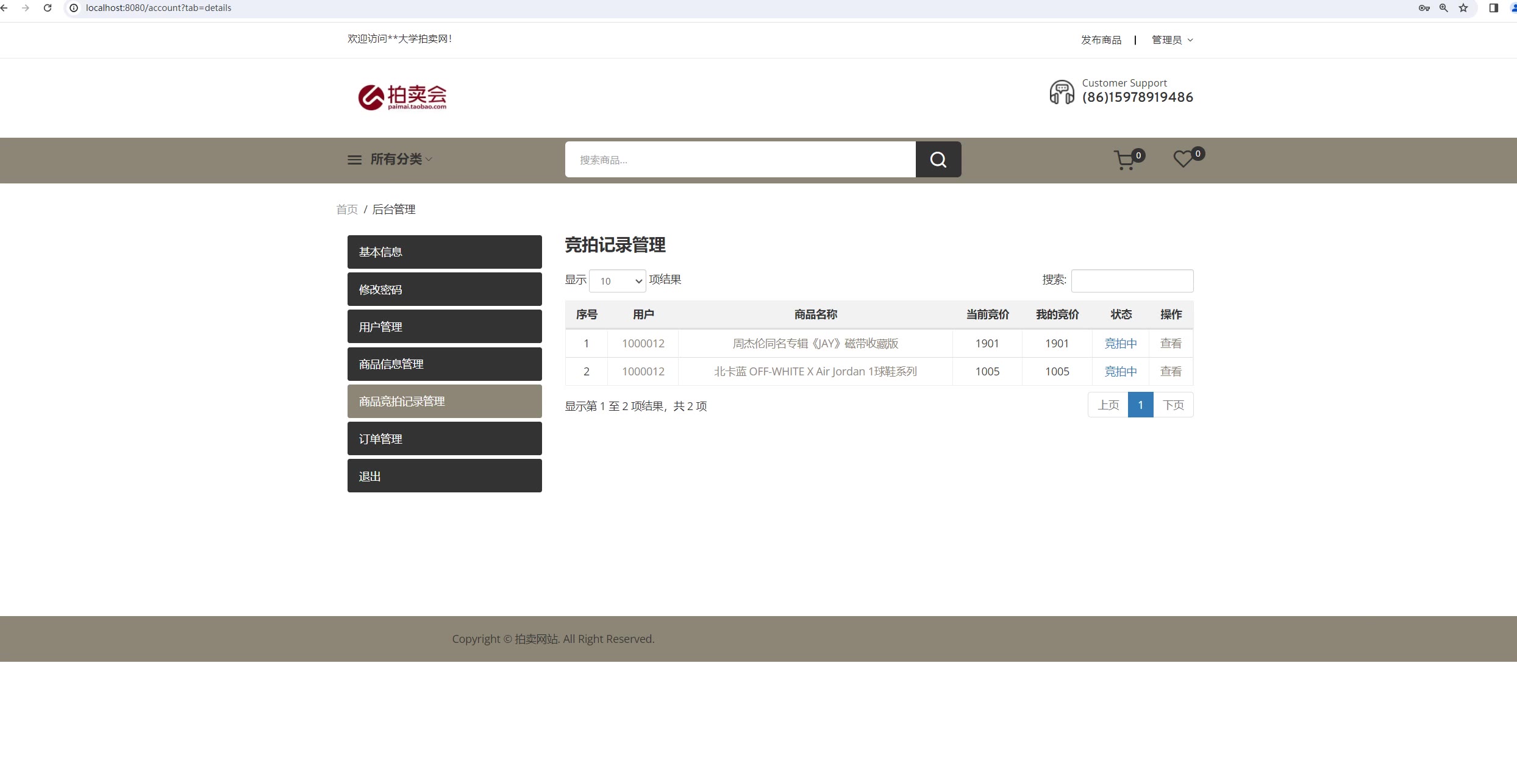Click the shopping cart icon
This screenshot has height=780, width=1517.
point(1126,160)
